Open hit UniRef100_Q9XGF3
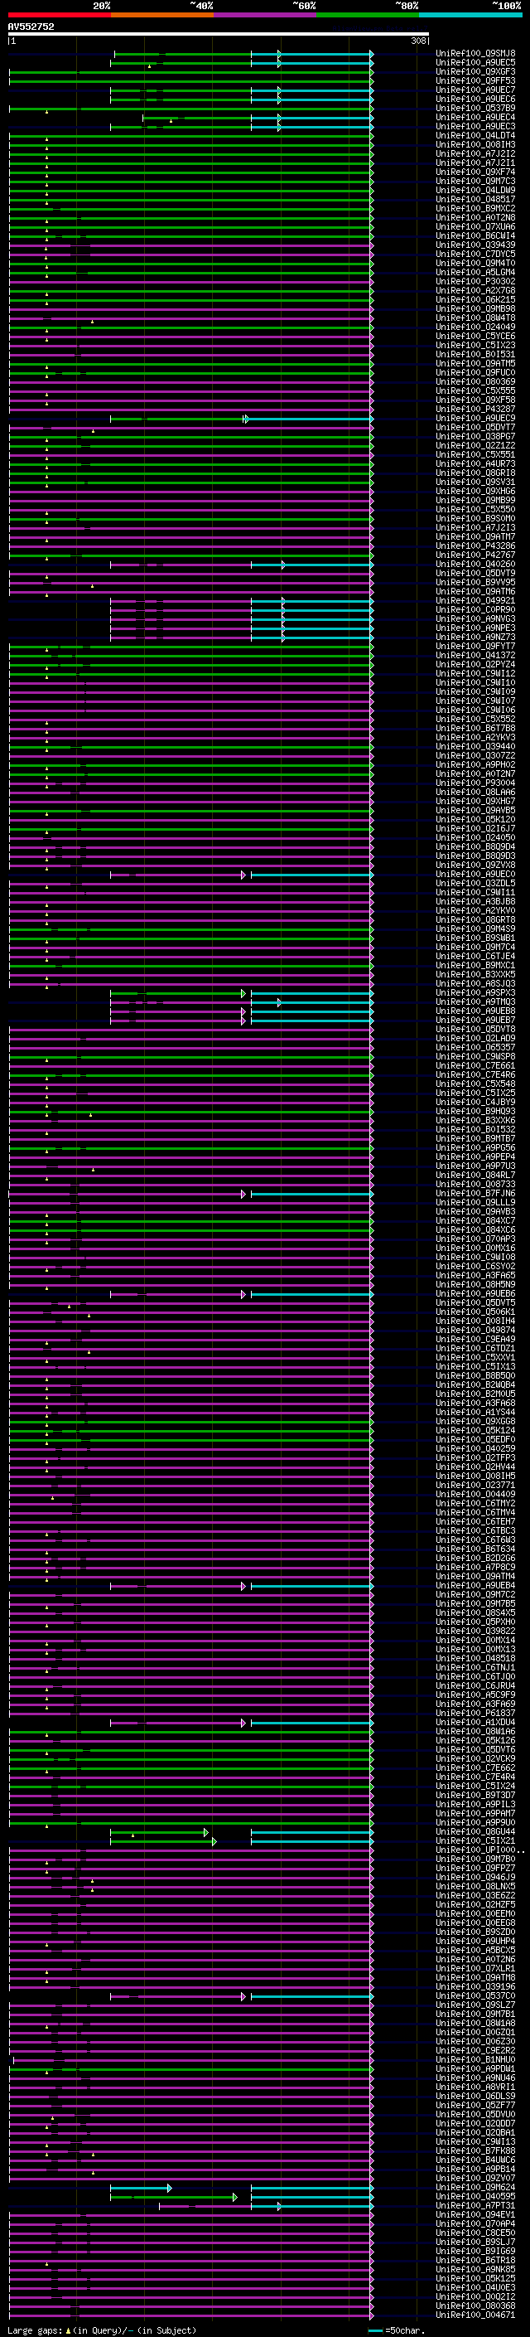The image size is (530, 2337). tap(475, 71)
